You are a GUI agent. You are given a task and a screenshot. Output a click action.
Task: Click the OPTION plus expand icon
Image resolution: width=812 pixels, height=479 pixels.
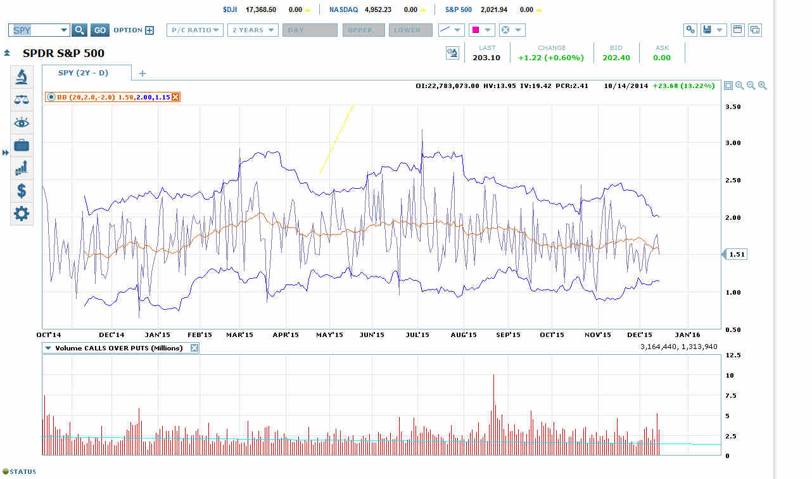click(149, 30)
